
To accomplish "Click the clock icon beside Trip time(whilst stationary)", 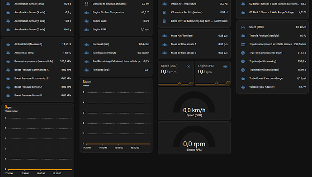I will pos(243,70).
